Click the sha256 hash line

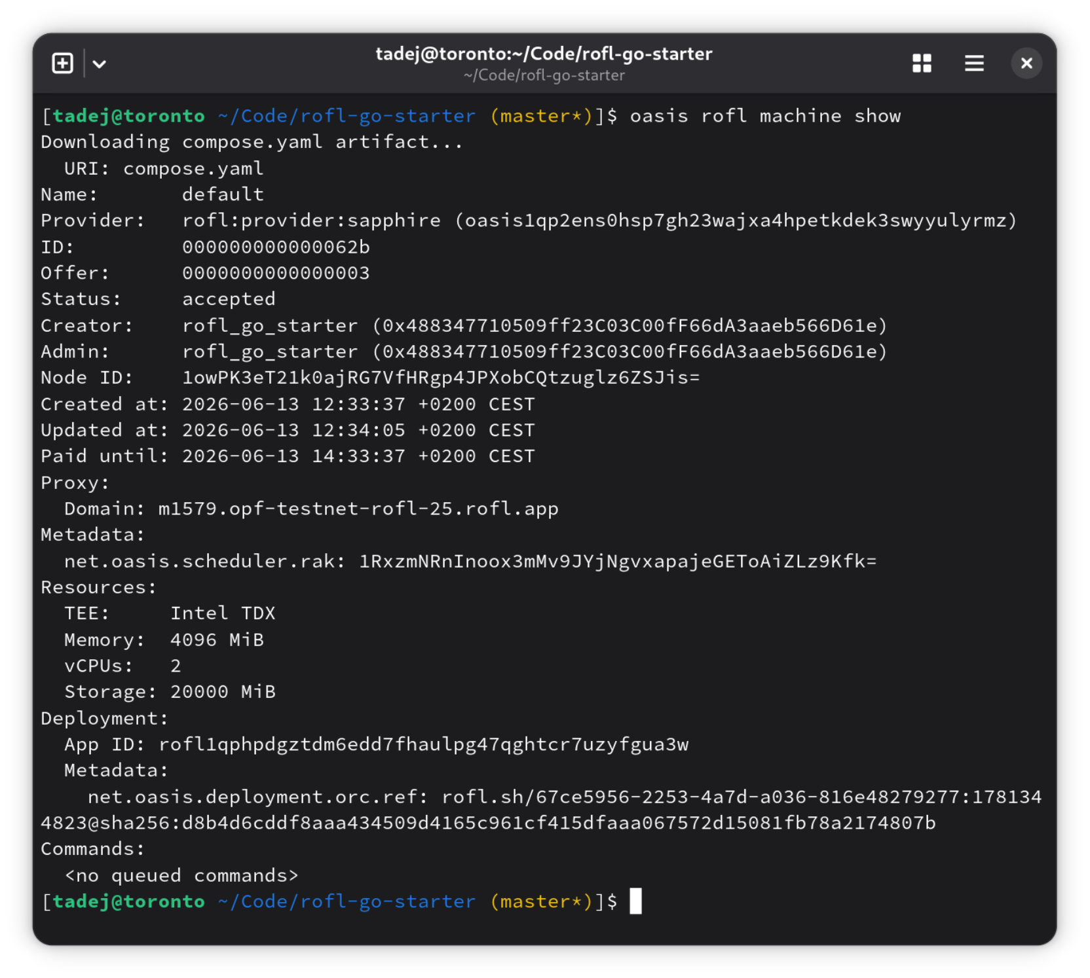[488, 823]
